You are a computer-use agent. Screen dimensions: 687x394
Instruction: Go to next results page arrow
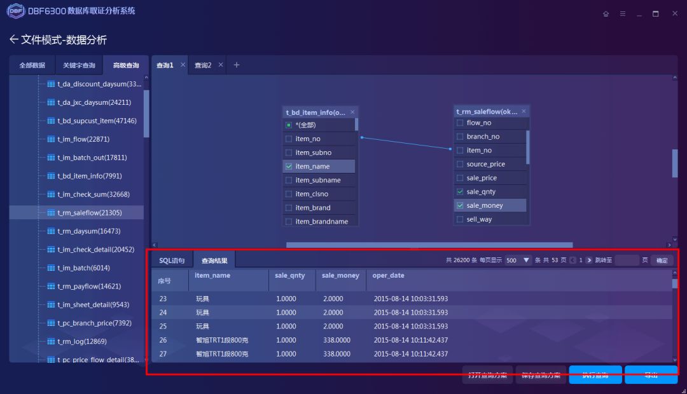click(x=589, y=260)
